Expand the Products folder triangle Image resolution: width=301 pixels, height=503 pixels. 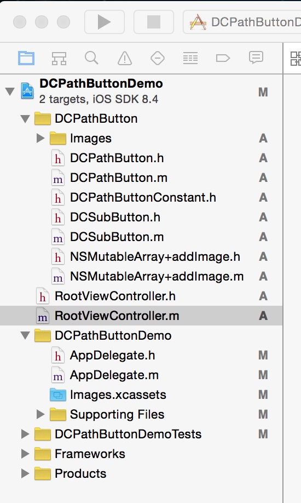point(25,473)
